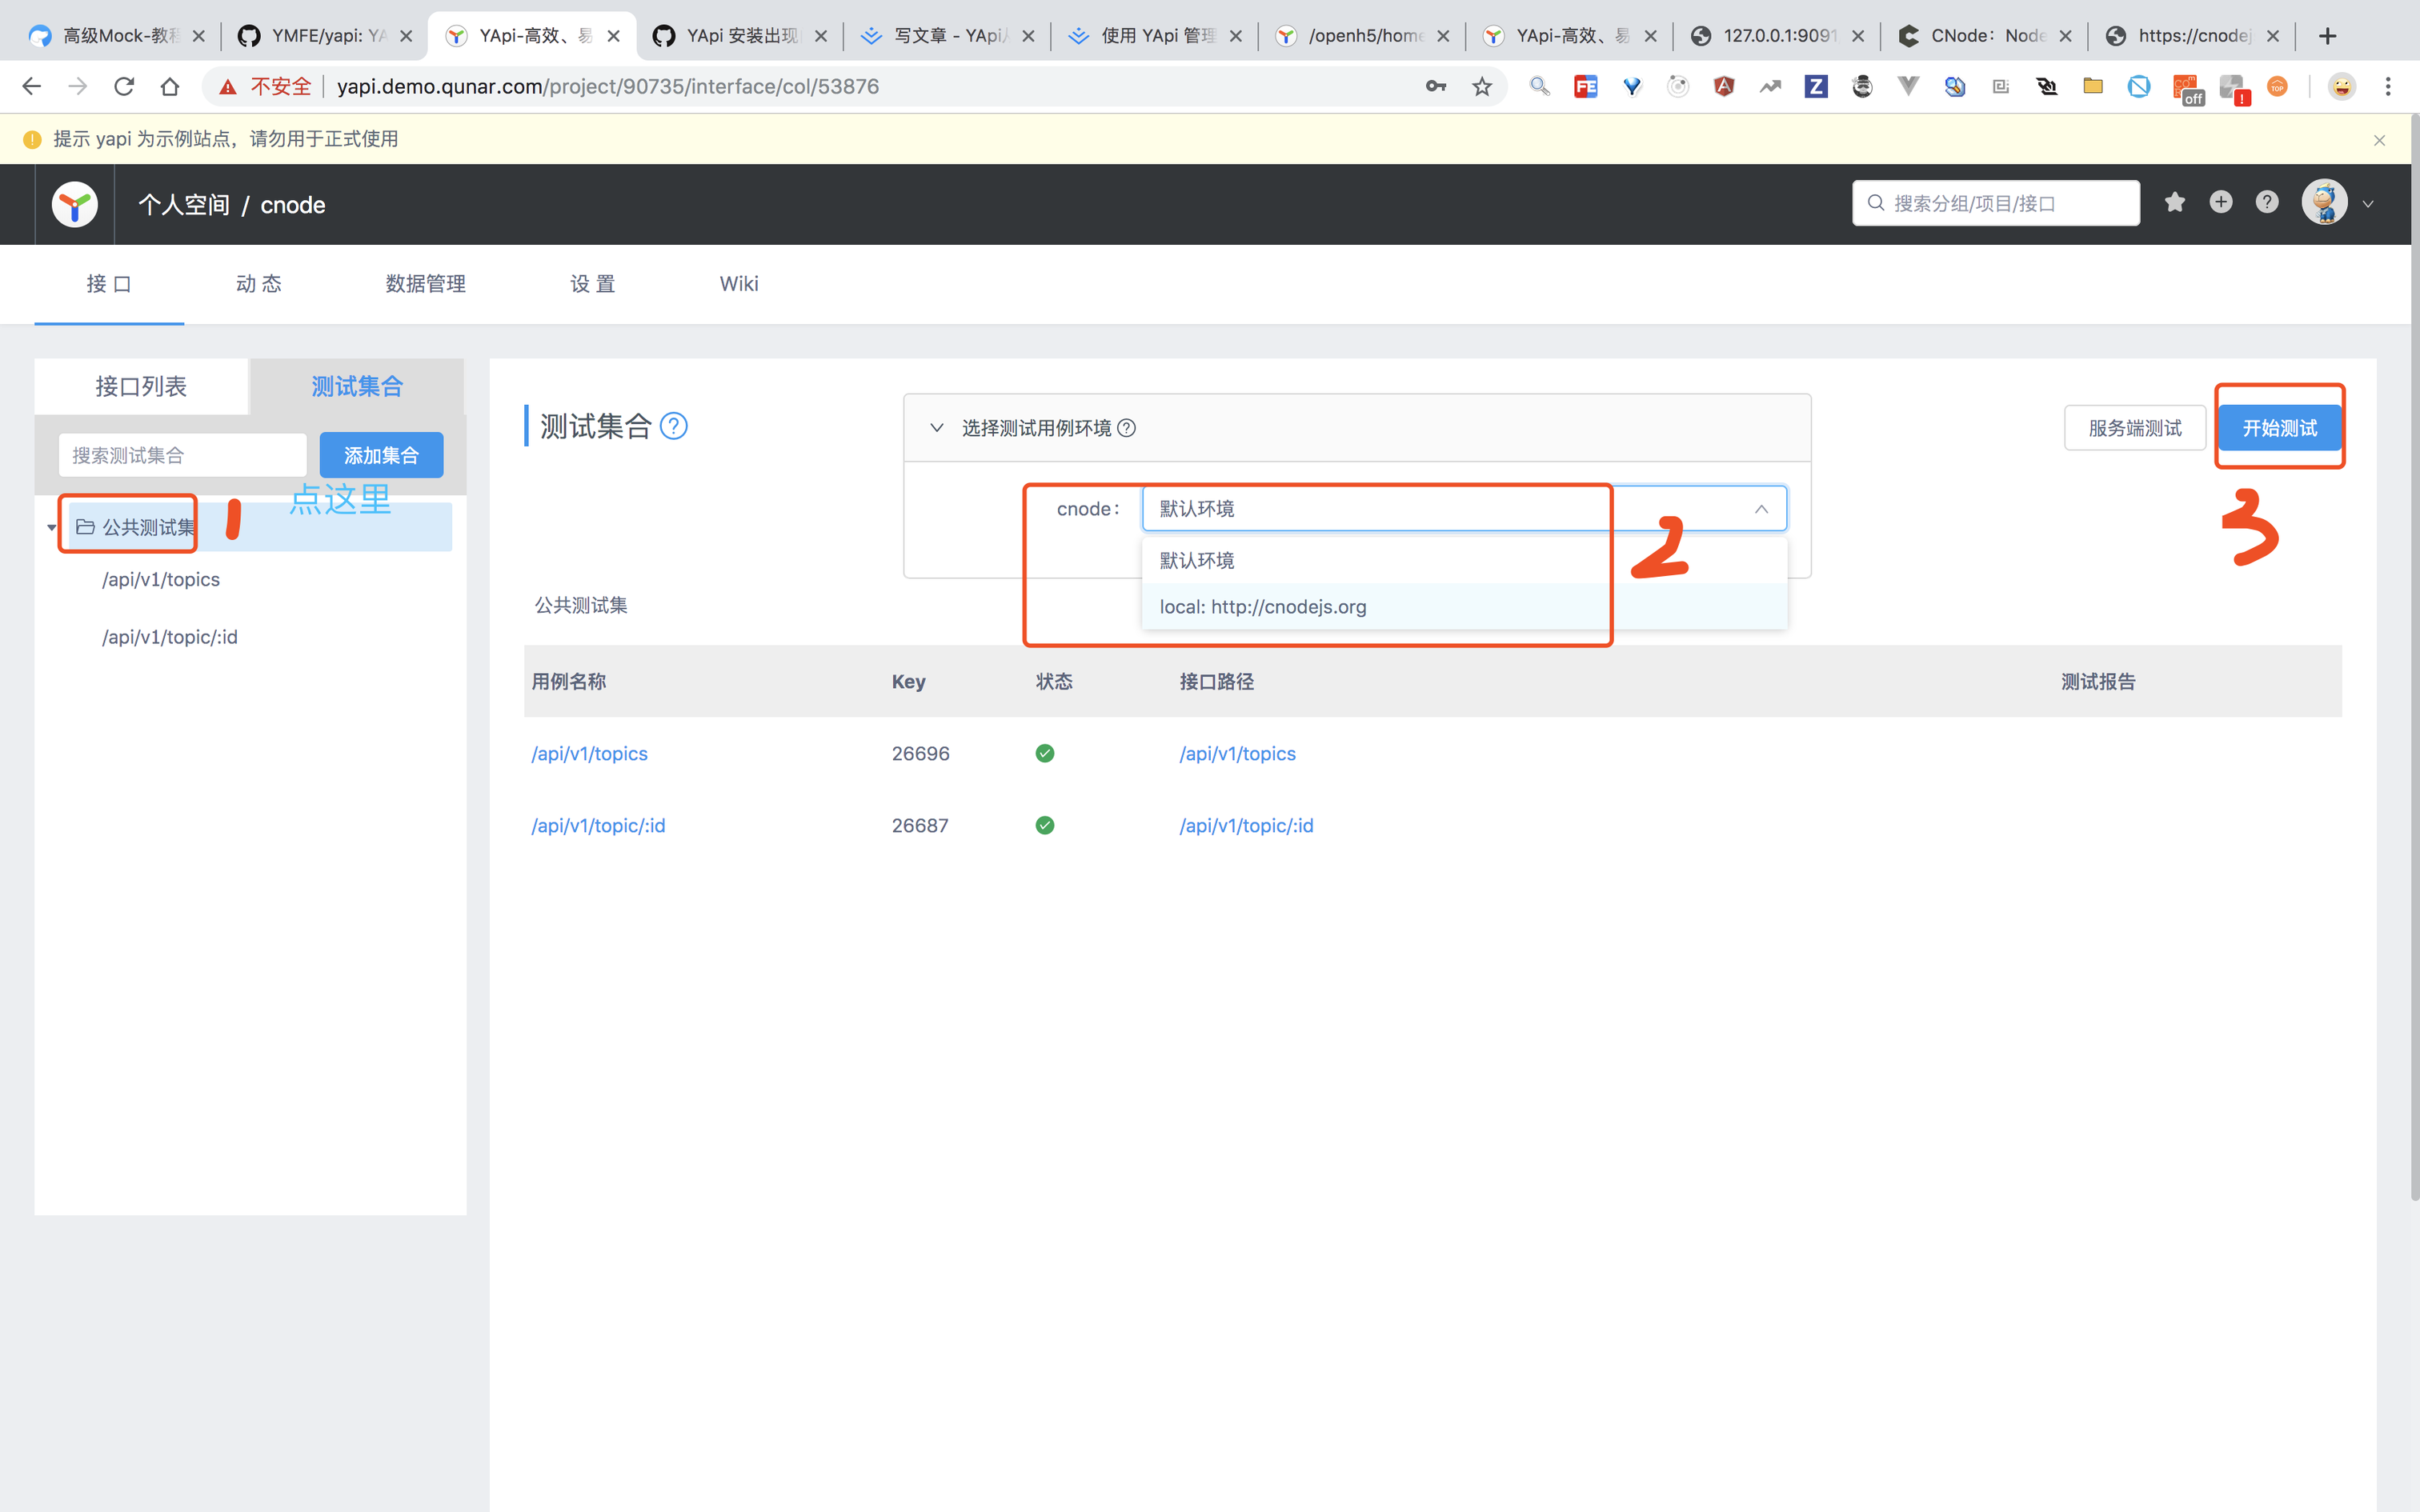Screen dimensions: 2420x1512
Task: Open the /api/v1/topics interface path link
Action: pos(1238,753)
